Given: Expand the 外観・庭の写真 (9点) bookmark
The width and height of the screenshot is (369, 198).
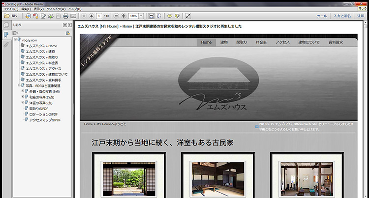Looking at the screenshot, I should click(23, 91).
